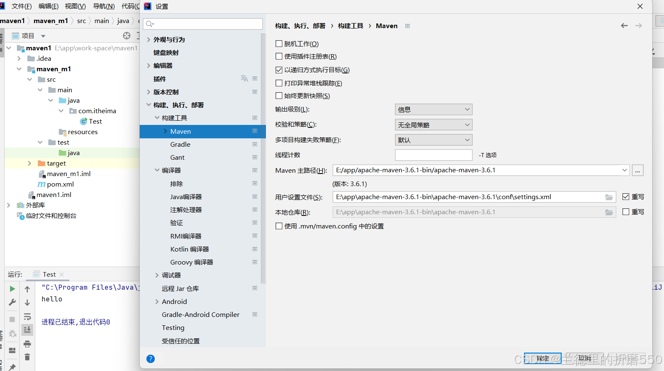Image resolution: width=664 pixels, height=371 pixels.
Task: Click the down arrow in run toolbar
Action: [x=27, y=302]
